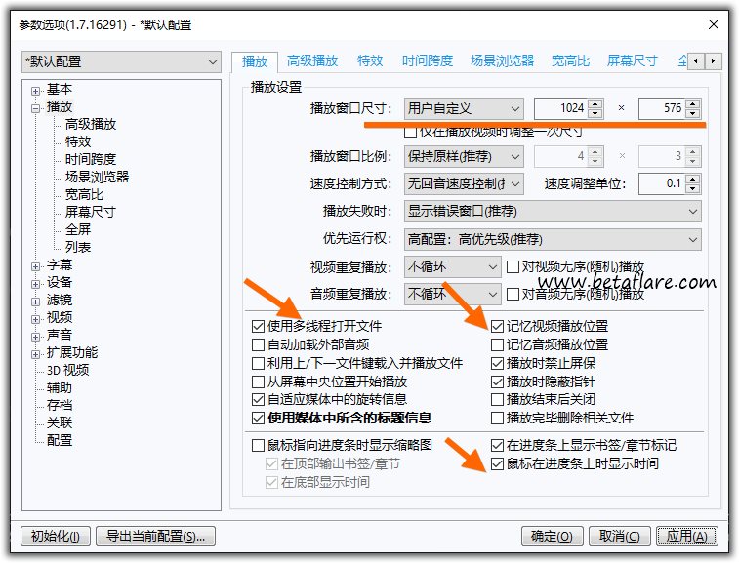Increase the playback window width spinner
This screenshot has height=563, width=739.
point(596,103)
